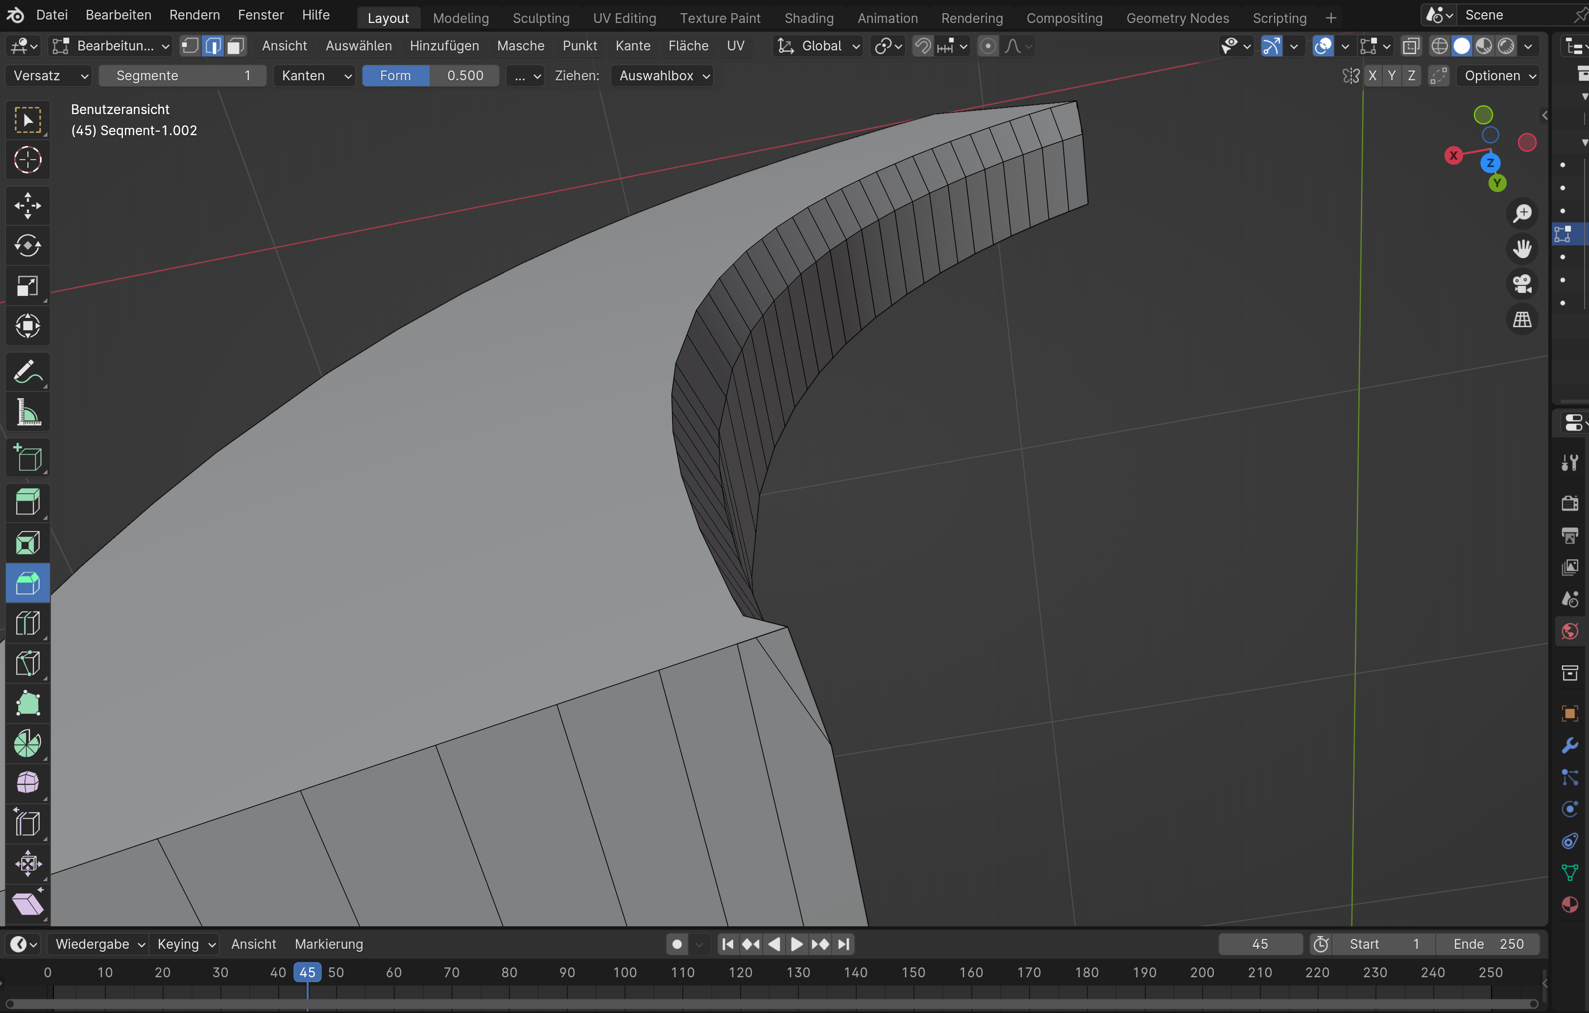Viewport: 1589px width, 1013px height.
Task: Open the Masche menu
Action: (520, 46)
